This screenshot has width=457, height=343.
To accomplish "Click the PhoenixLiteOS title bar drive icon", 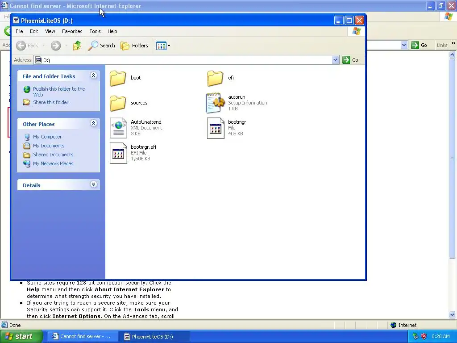I will point(16,21).
